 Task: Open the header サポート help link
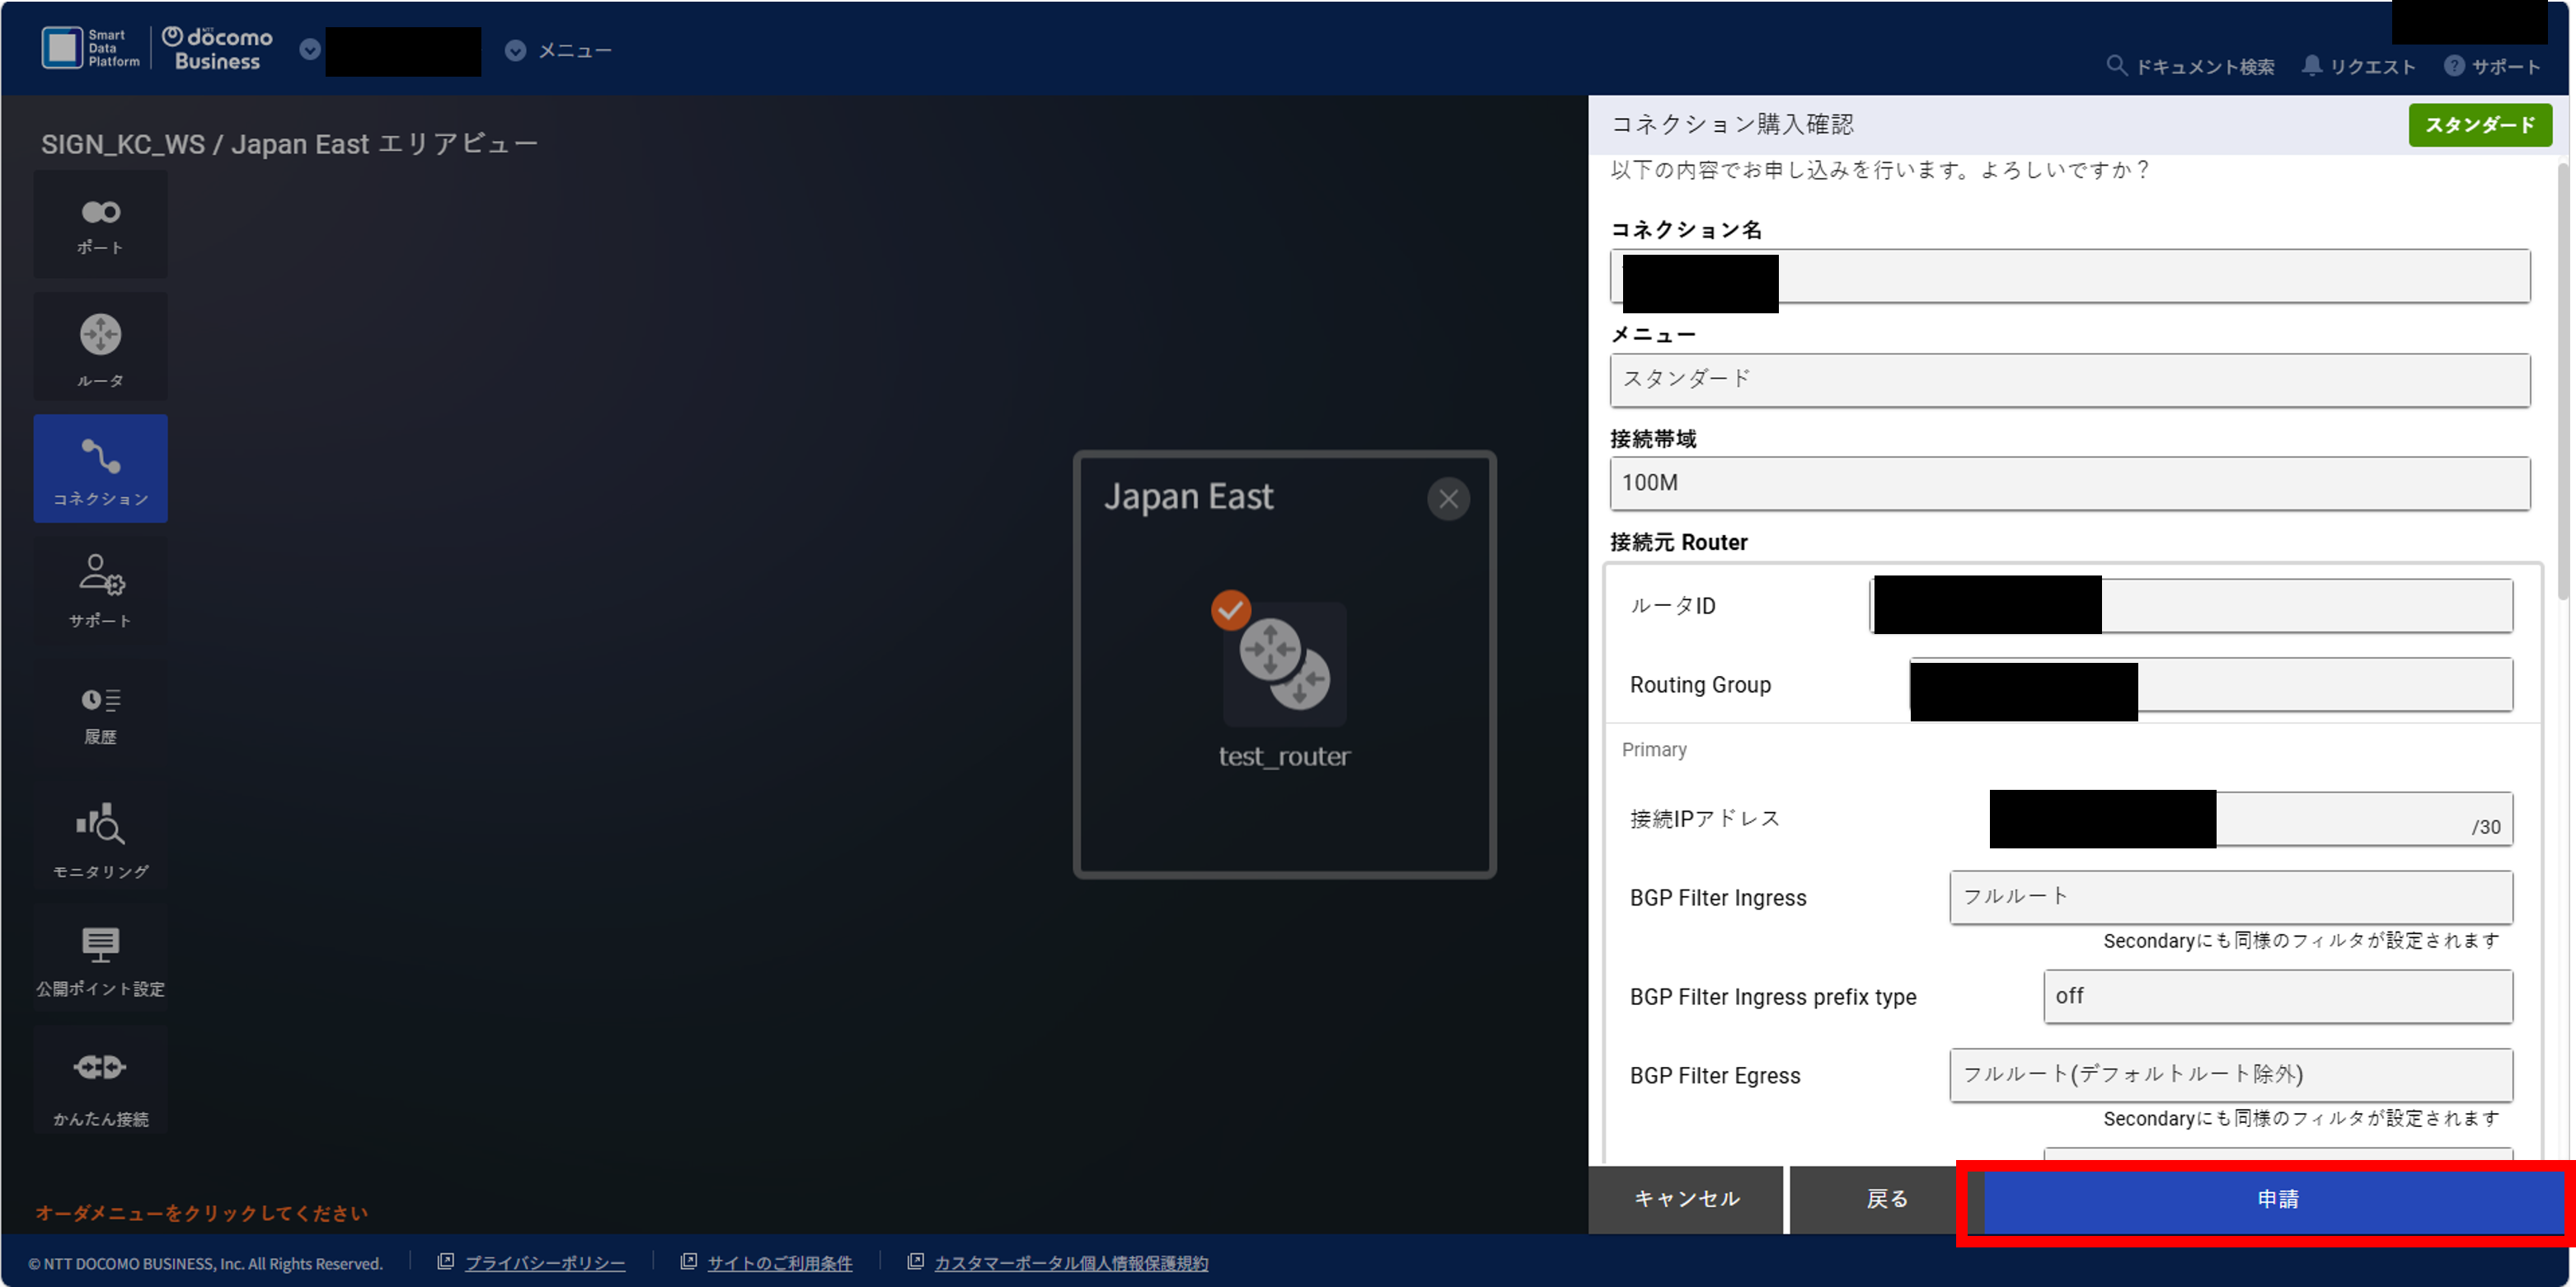2492,66
